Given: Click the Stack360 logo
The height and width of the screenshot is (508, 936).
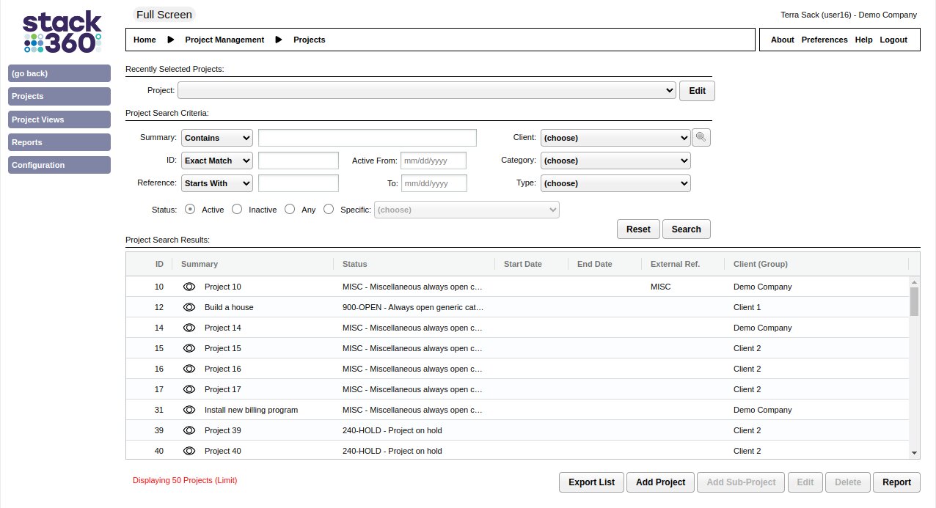Looking at the screenshot, I should [62, 32].
